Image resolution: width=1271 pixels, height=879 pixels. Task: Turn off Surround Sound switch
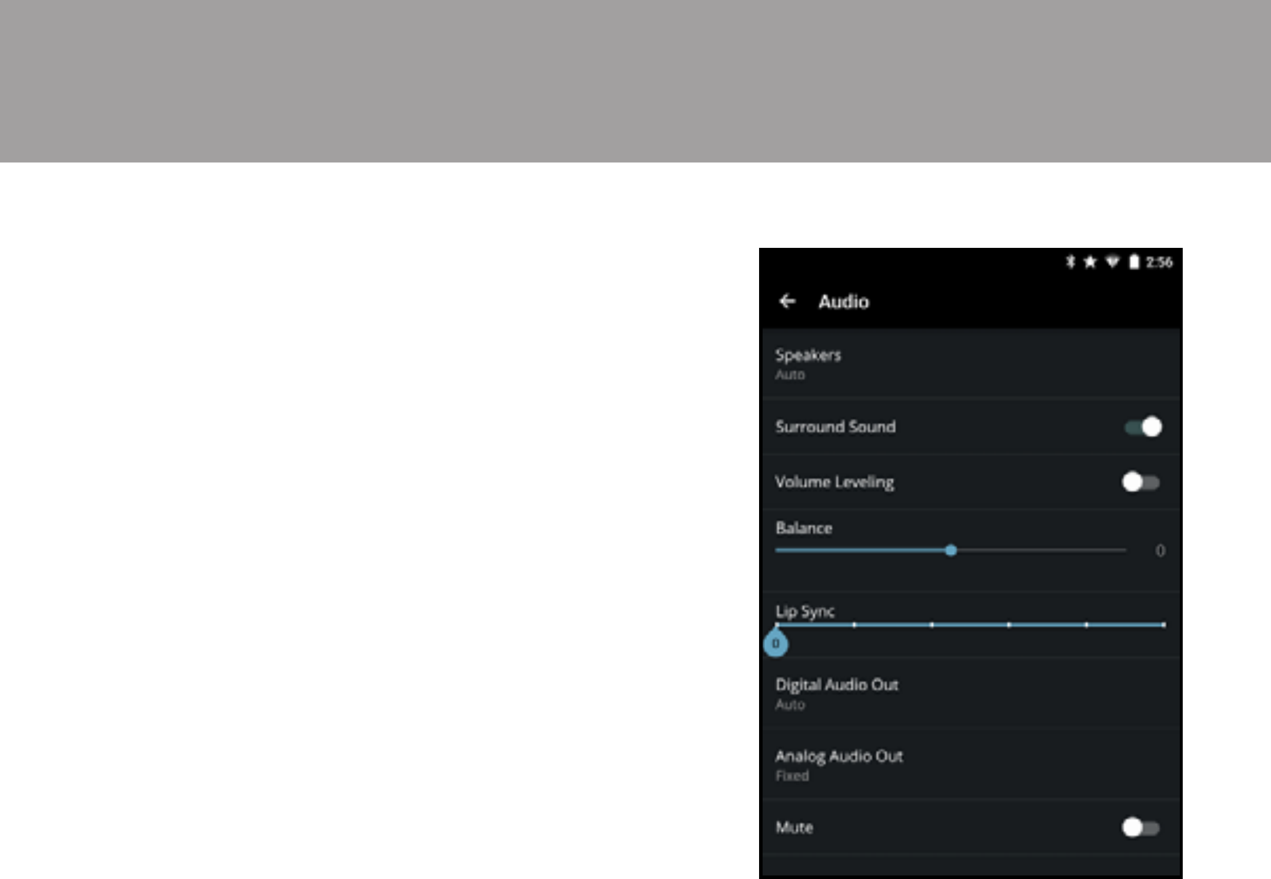(x=1143, y=427)
